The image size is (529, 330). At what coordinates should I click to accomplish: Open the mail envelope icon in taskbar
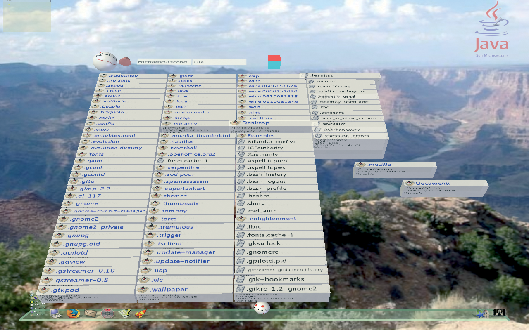(90, 313)
